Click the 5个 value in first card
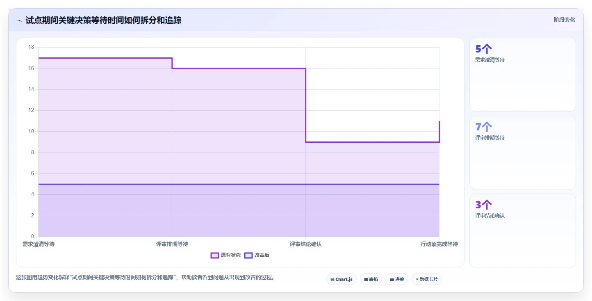Viewport: 592px width, 301px height. (x=483, y=49)
